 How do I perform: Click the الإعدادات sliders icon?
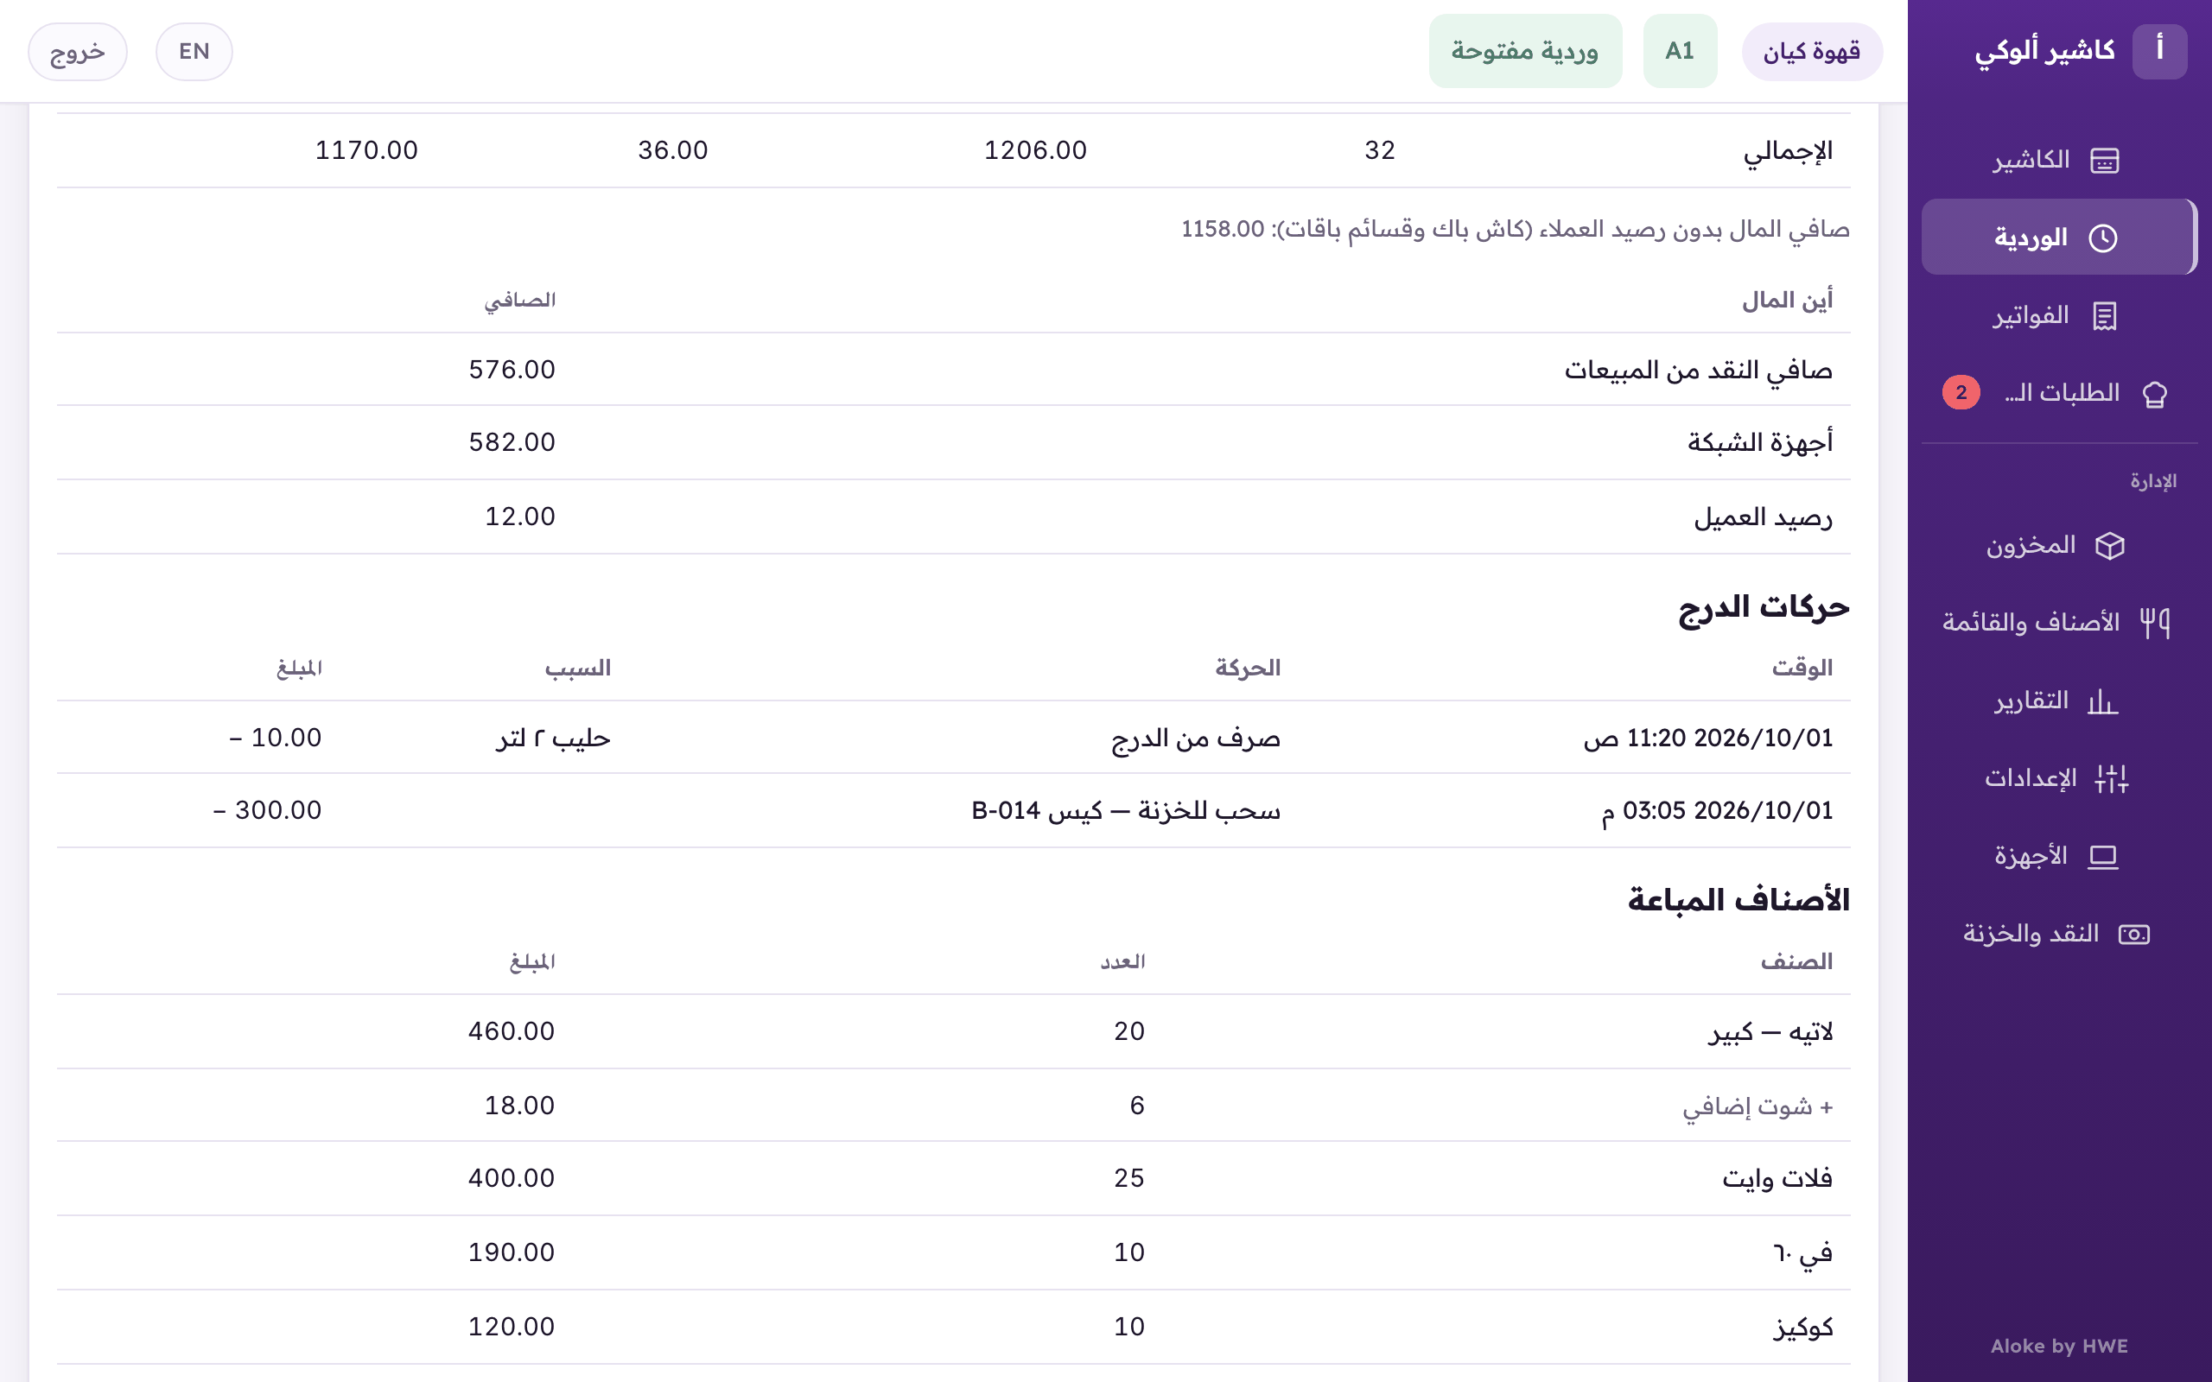tap(2112, 779)
